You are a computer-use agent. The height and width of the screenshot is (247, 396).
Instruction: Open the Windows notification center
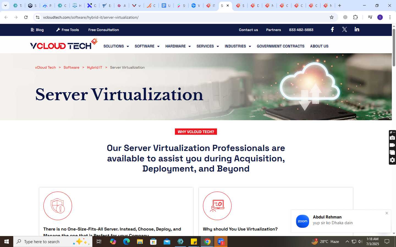click(387, 242)
